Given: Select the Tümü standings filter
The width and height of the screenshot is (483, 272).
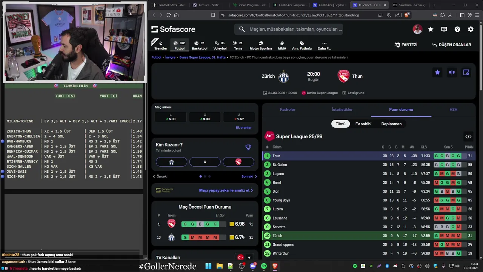Looking at the screenshot, I should pyautogui.click(x=340, y=124).
